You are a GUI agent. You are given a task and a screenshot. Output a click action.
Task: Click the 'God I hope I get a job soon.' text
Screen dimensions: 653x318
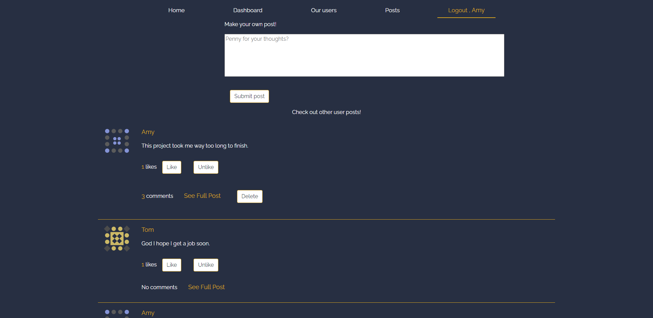pos(175,244)
